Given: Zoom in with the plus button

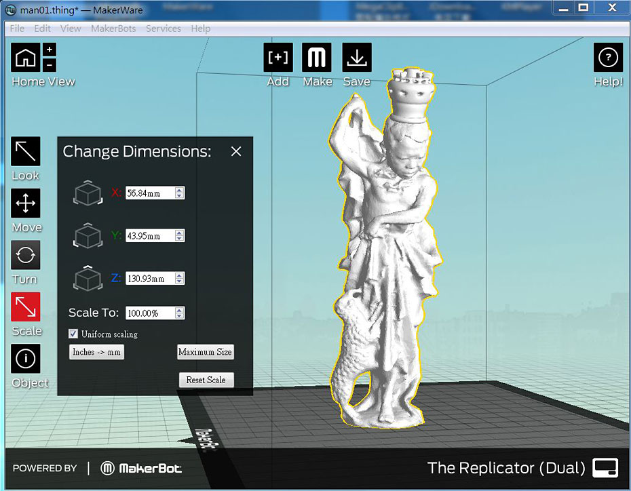Looking at the screenshot, I should [49, 50].
